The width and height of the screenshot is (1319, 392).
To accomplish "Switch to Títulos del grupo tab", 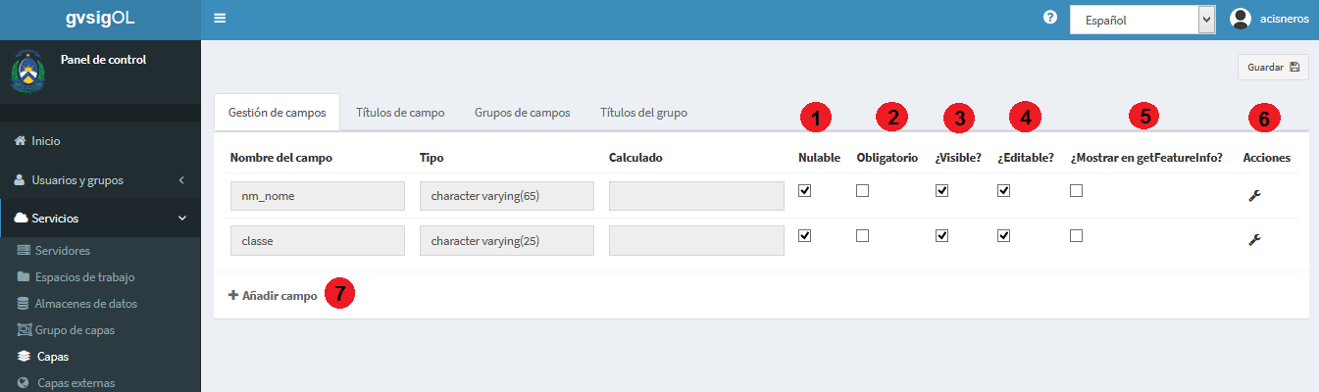I will pyautogui.click(x=643, y=113).
